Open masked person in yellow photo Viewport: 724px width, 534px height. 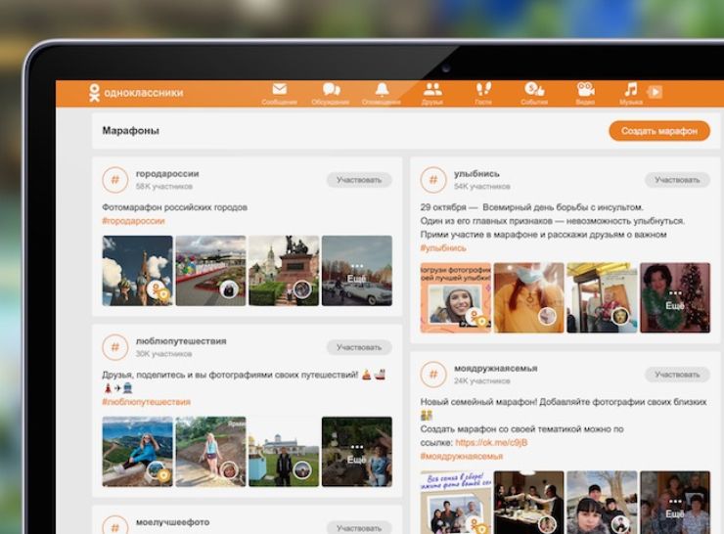point(528,297)
